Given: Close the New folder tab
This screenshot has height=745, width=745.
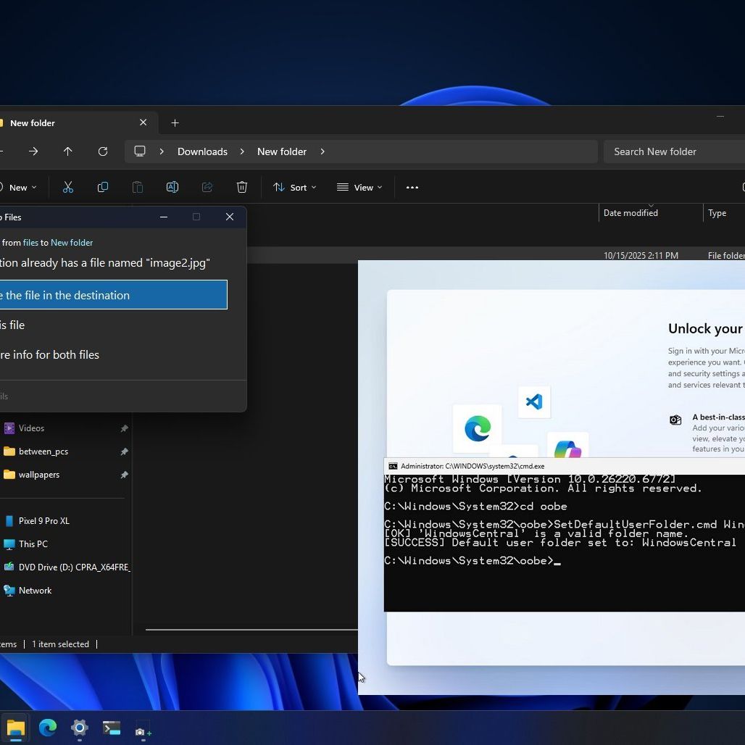Looking at the screenshot, I should point(143,122).
